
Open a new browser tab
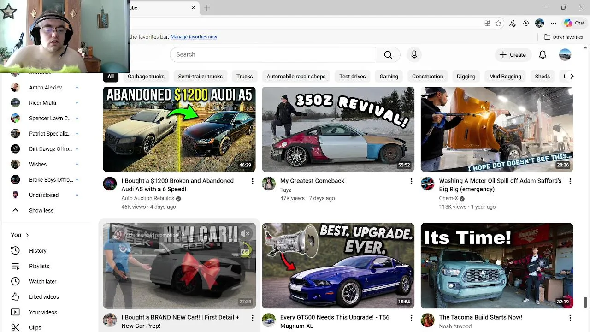click(x=207, y=8)
